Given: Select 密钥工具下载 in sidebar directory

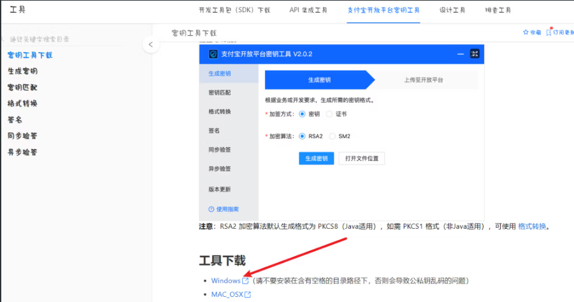Looking at the screenshot, I should click(30, 55).
